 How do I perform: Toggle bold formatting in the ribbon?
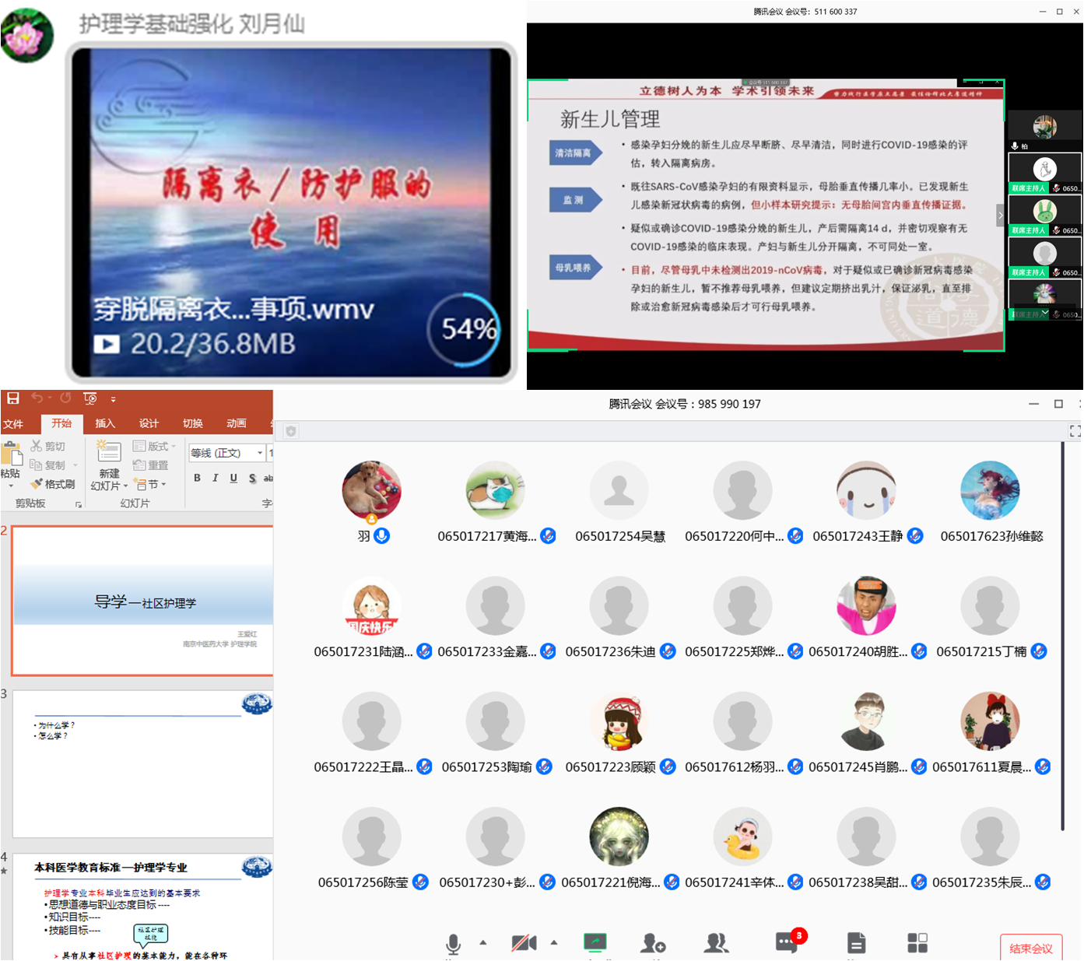pyautogui.click(x=197, y=478)
